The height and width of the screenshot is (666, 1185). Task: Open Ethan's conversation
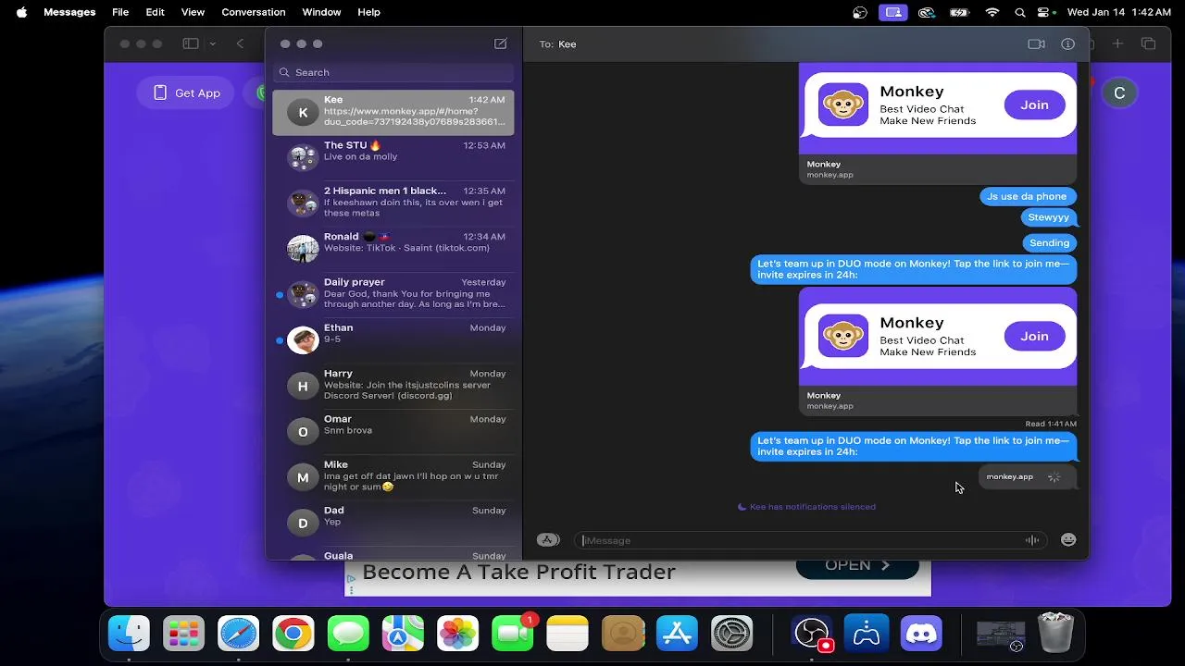pyautogui.click(x=393, y=340)
